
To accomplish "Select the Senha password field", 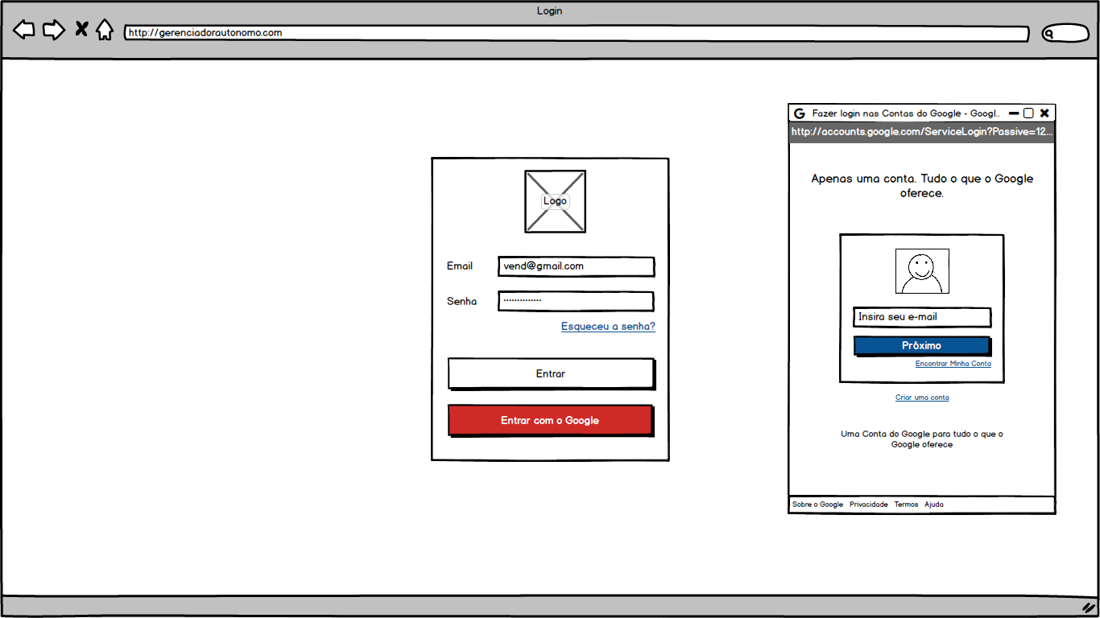I will 576,301.
